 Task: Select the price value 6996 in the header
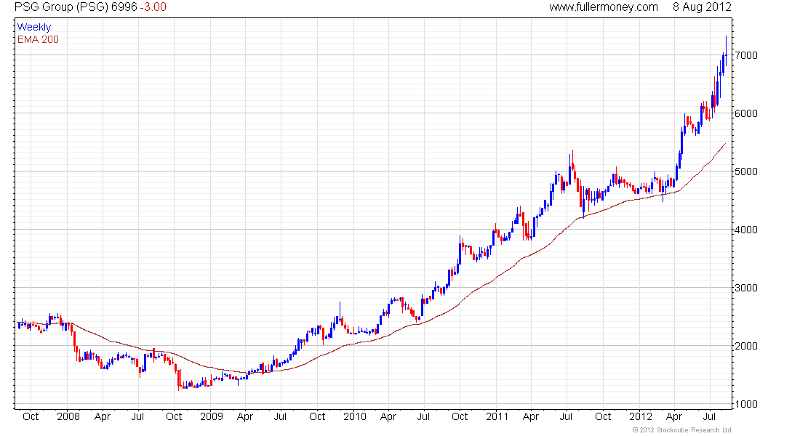click(124, 7)
